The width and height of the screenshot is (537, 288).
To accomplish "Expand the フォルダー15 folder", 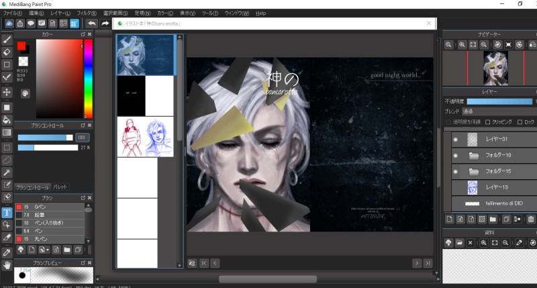I will coord(474,172).
